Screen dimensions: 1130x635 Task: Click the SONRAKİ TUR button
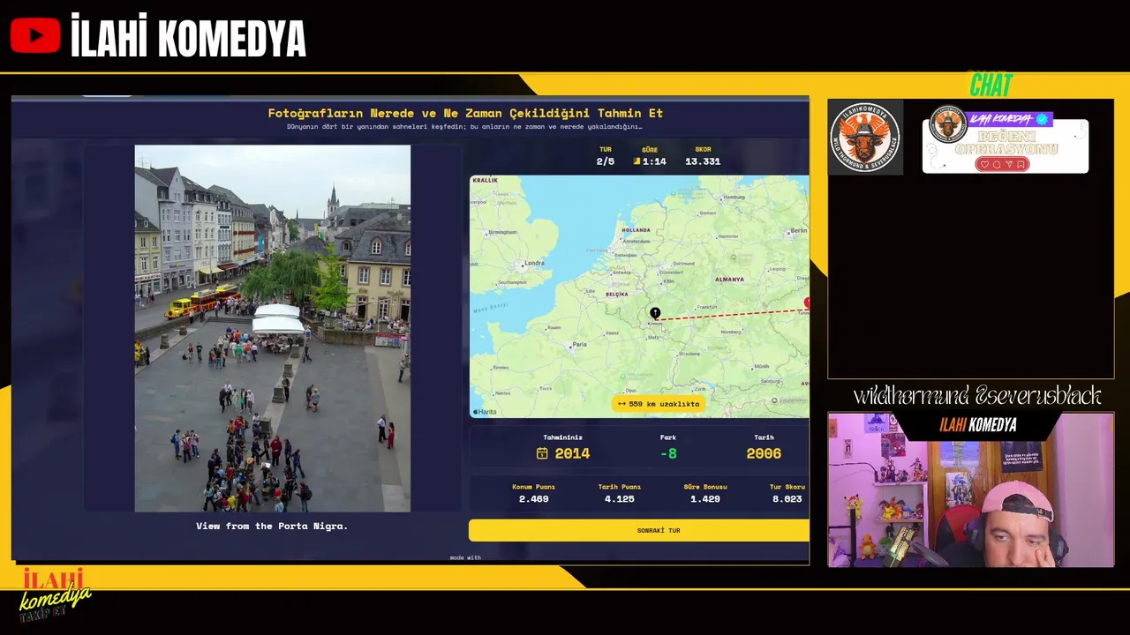(639, 530)
